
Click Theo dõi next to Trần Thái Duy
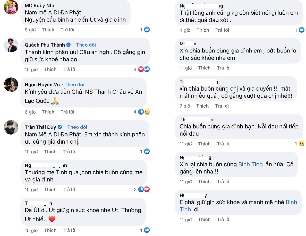tap(77, 127)
